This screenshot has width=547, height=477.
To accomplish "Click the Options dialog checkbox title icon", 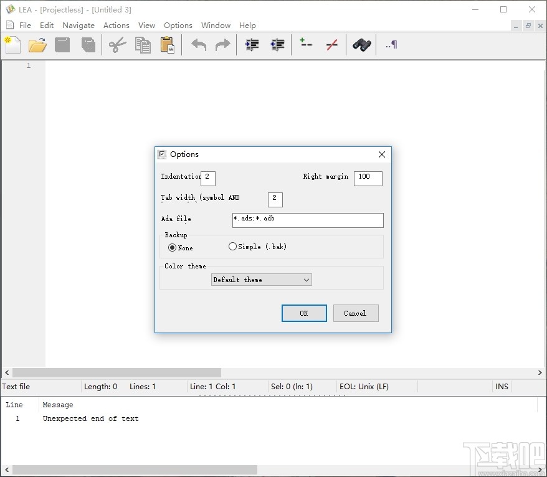I will click(x=162, y=154).
